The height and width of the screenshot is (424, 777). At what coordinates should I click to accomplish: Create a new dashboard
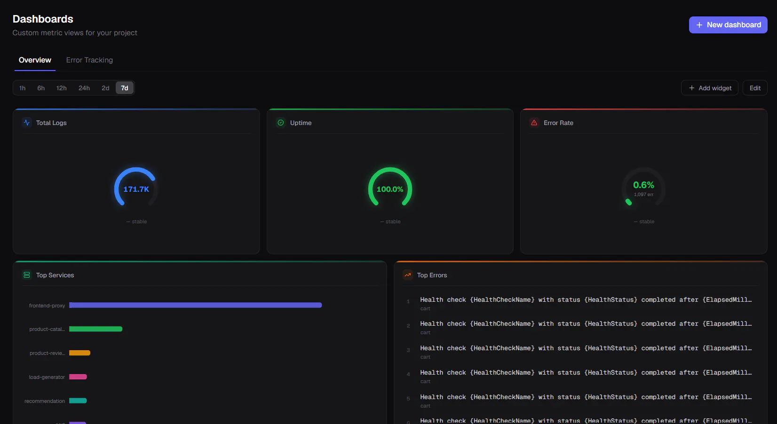click(728, 25)
